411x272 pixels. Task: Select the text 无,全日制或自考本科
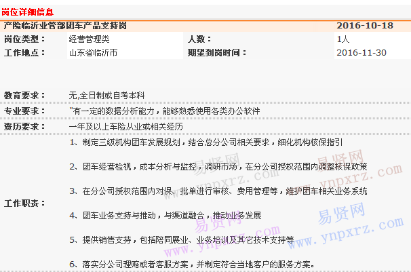coord(107,96)
